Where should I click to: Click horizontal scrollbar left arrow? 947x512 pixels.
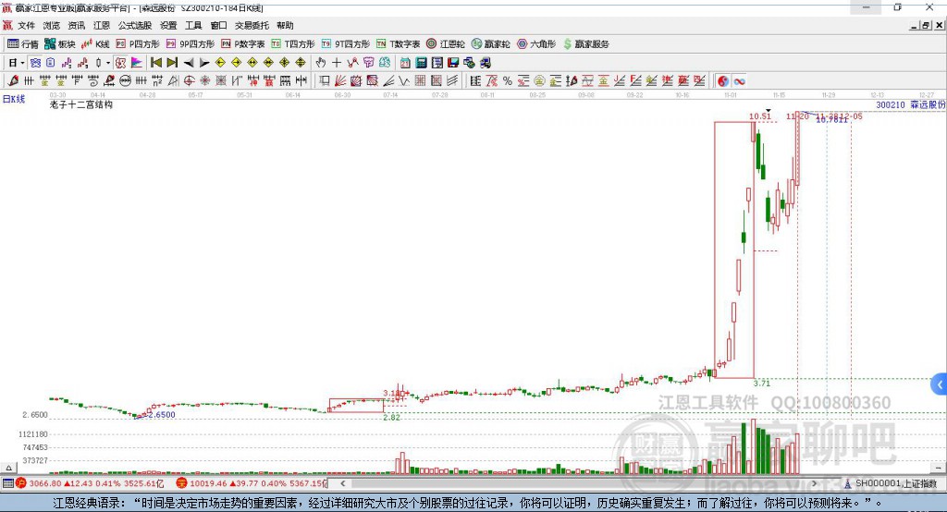point(342,483)
